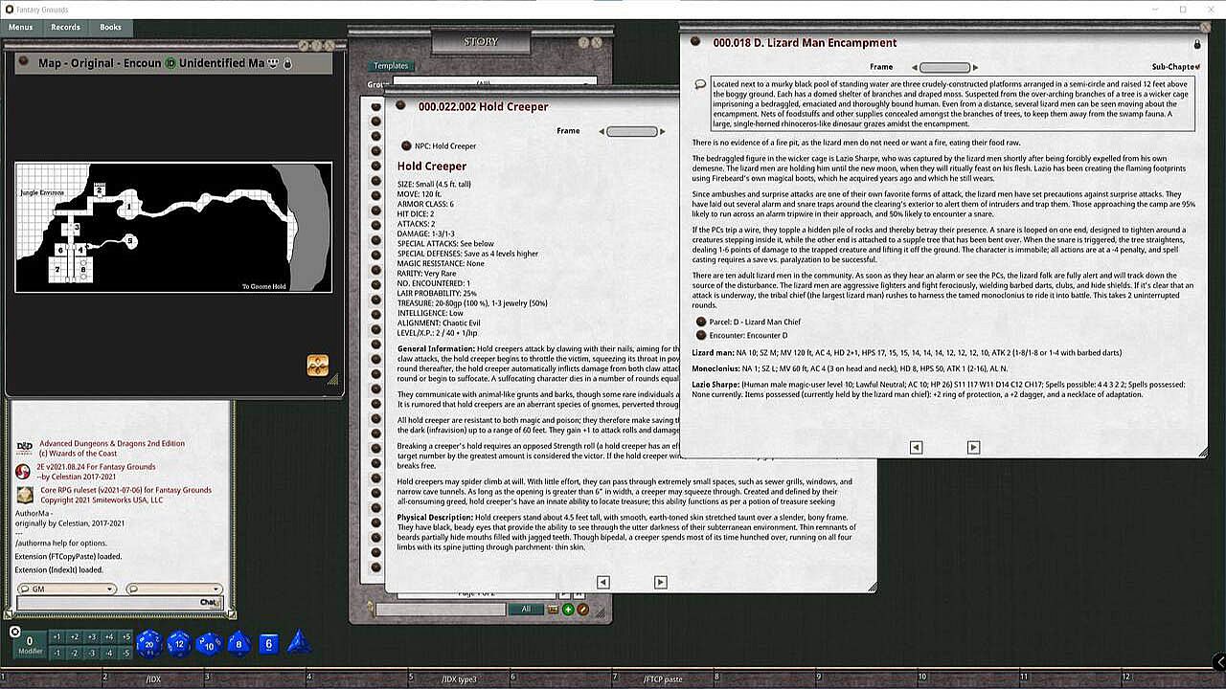Roll the blue d20 die
1226x689 pixels.
click(x=148, y=644)
